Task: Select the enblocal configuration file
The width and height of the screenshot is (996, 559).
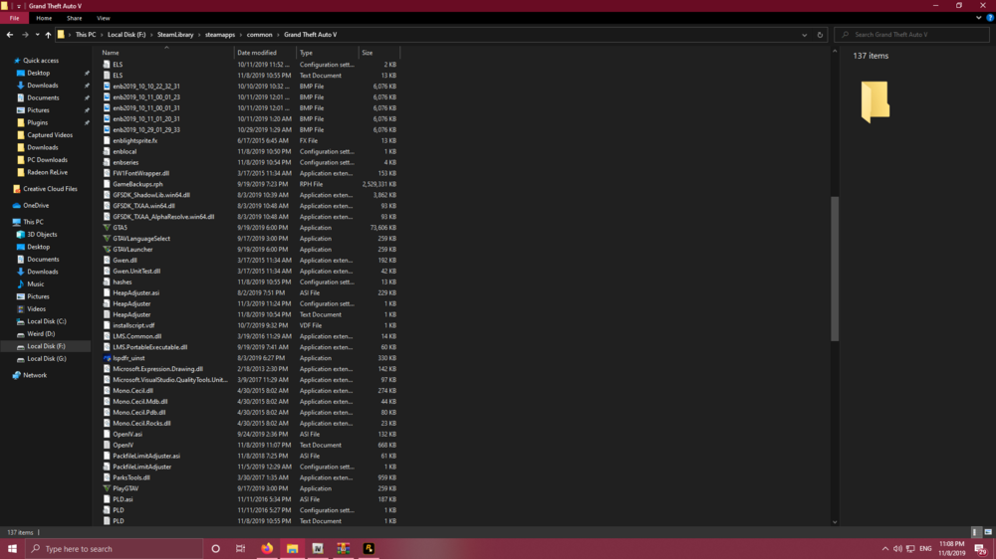Action: point(124,151)
